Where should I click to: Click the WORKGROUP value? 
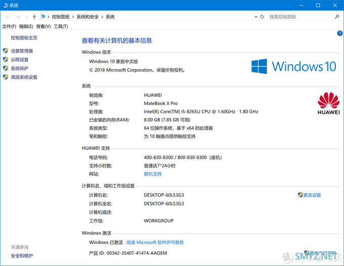159,220
